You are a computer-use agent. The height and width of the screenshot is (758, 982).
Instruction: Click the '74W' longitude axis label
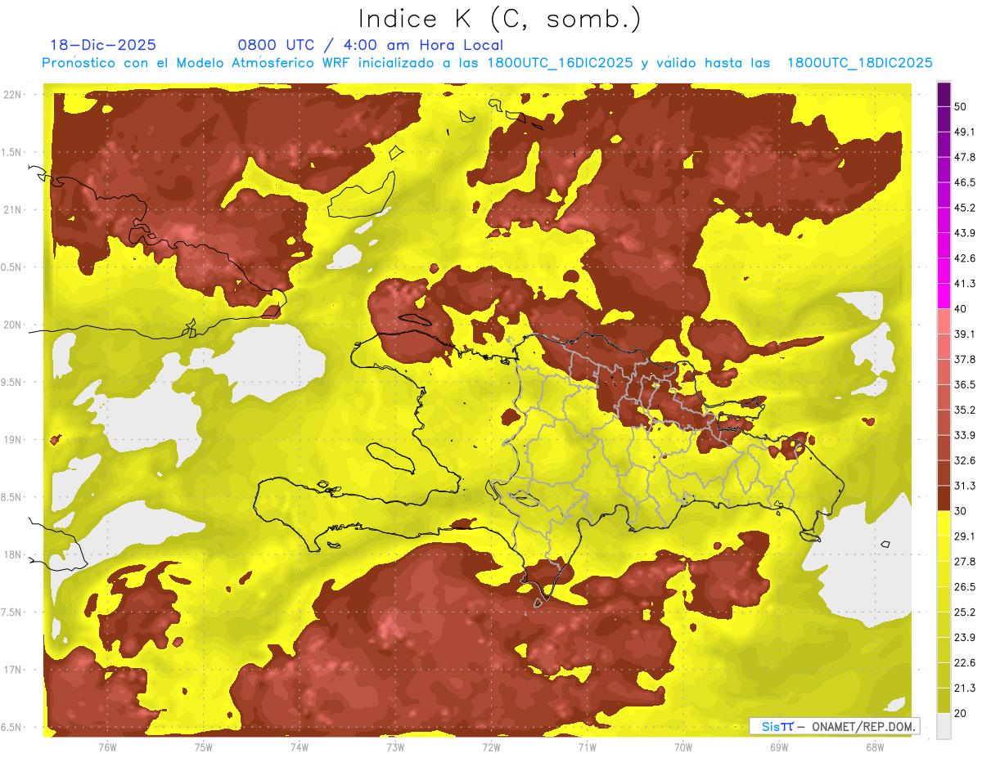(x=300, y=747)
